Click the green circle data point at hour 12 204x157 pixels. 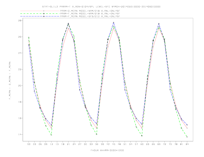point(52,135)
